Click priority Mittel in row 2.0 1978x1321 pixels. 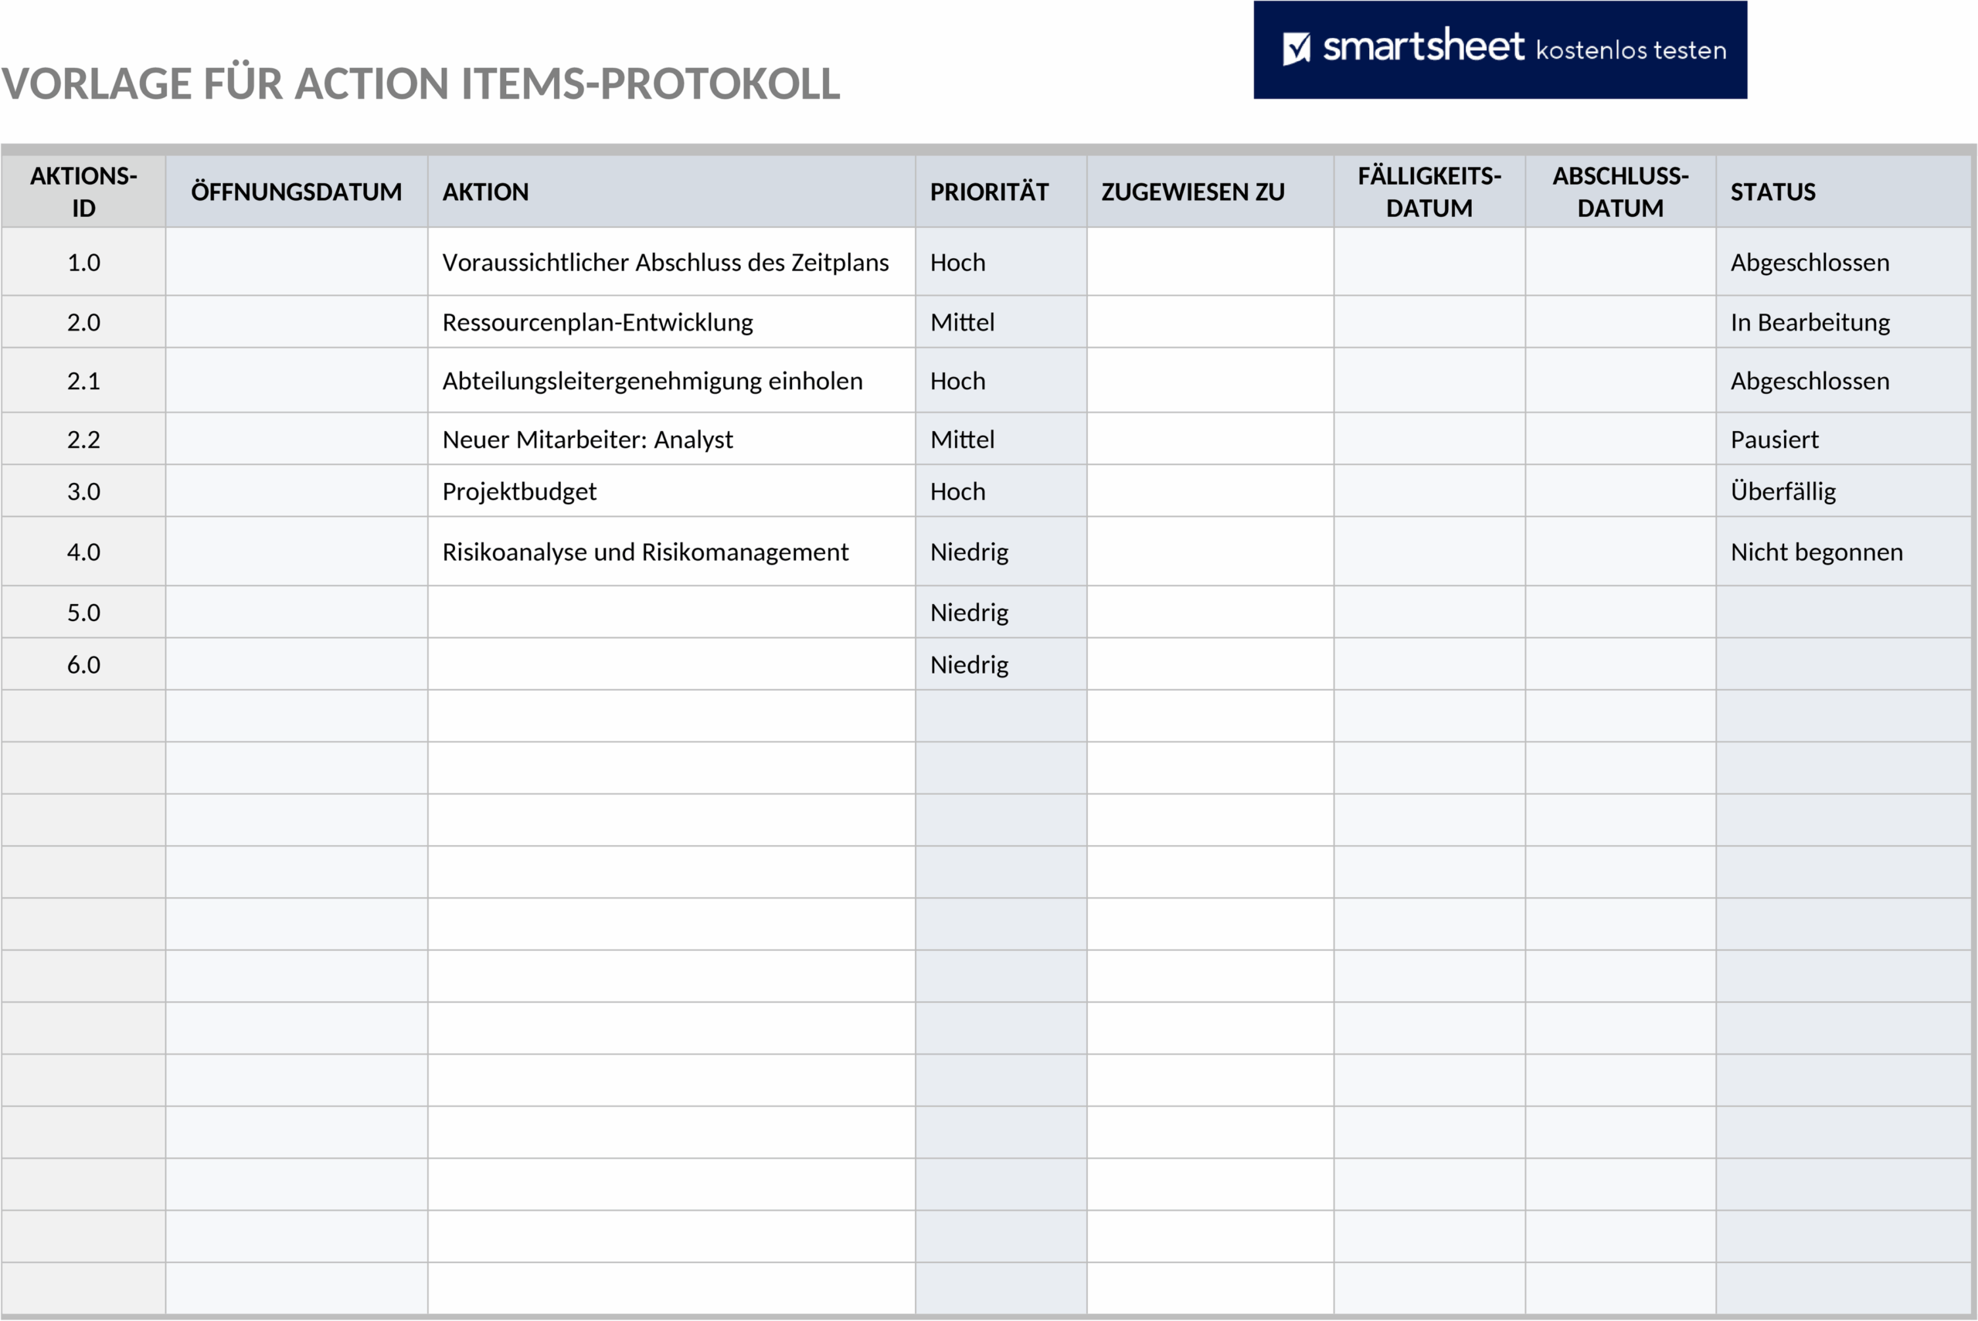[1001, 322]
